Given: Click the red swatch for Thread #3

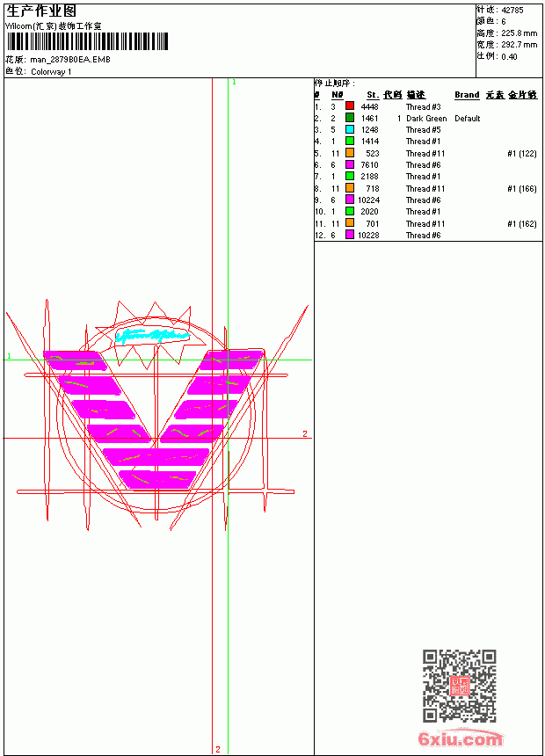Looking at the screenshot, I should [x=350, y=106].
